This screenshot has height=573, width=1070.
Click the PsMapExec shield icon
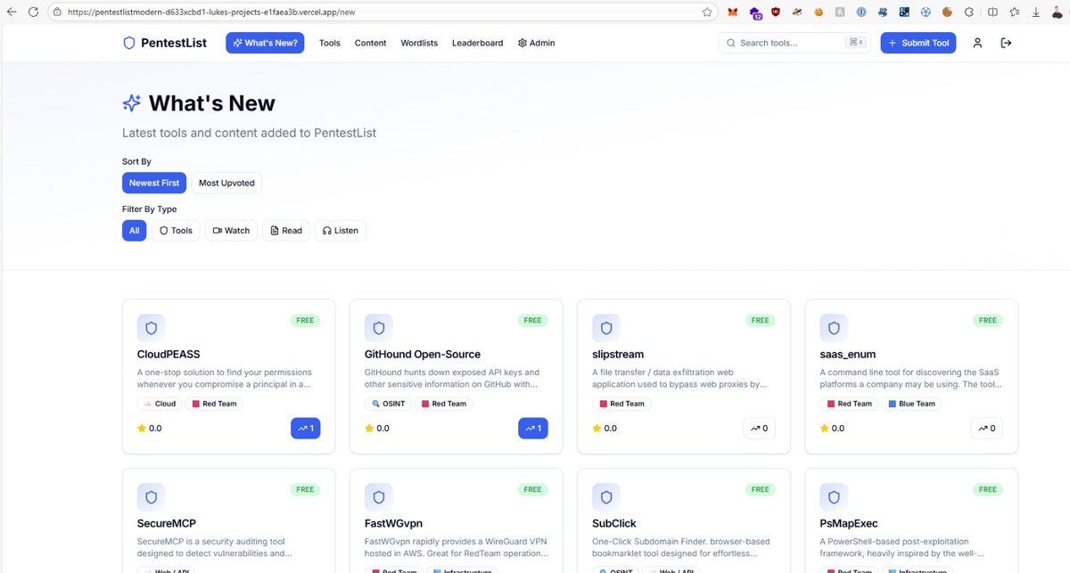click(x=834, y=497)
